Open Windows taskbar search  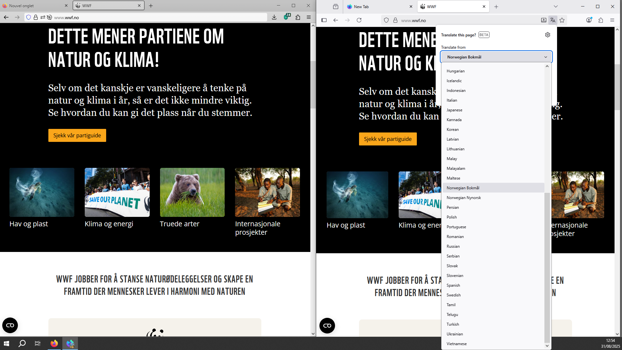[22, 344]
